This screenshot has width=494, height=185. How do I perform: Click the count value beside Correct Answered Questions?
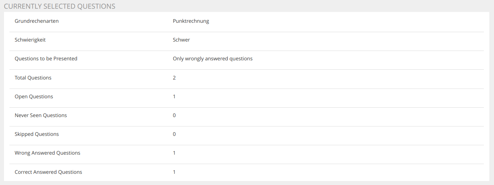(x=174, y=172)
